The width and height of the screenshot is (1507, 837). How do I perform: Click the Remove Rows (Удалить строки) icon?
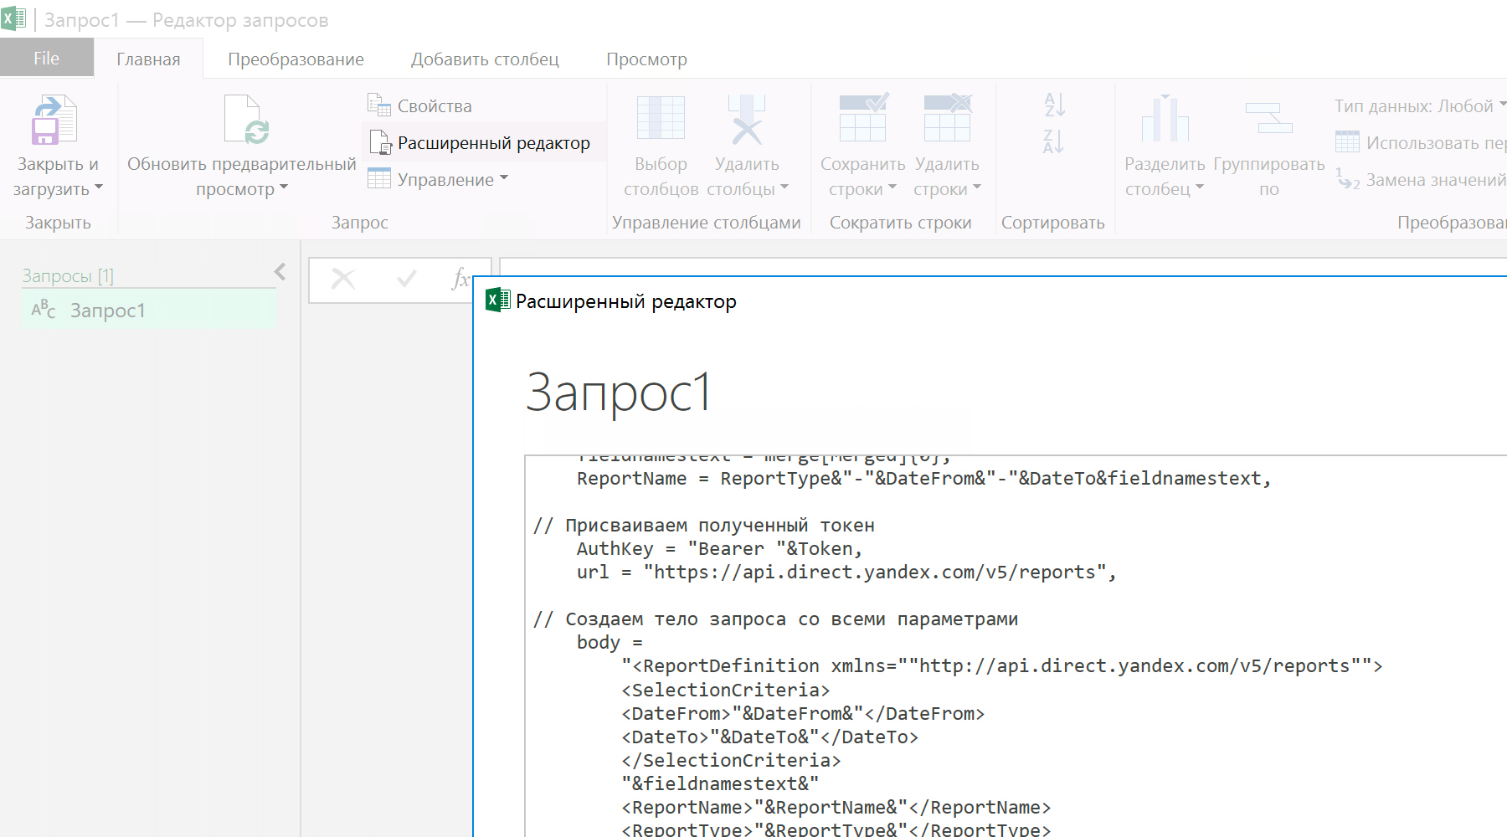tap(948, 117)
